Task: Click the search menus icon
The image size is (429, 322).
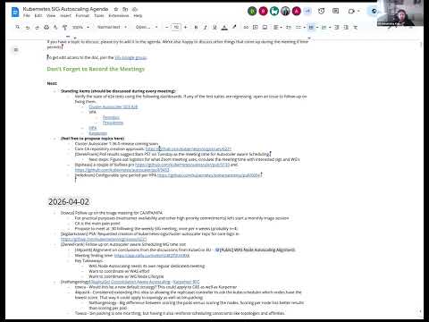Action: click(18, 27)
